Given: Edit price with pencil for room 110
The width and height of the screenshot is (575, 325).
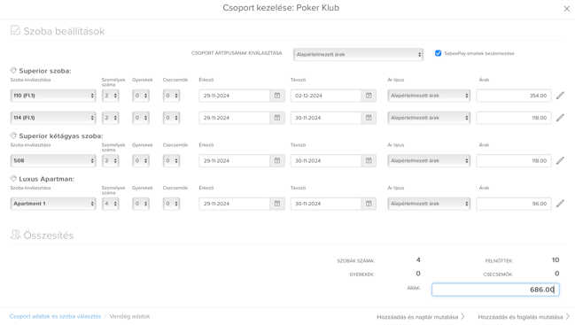Looking at the screenshot, I should (x=560, y=96).
